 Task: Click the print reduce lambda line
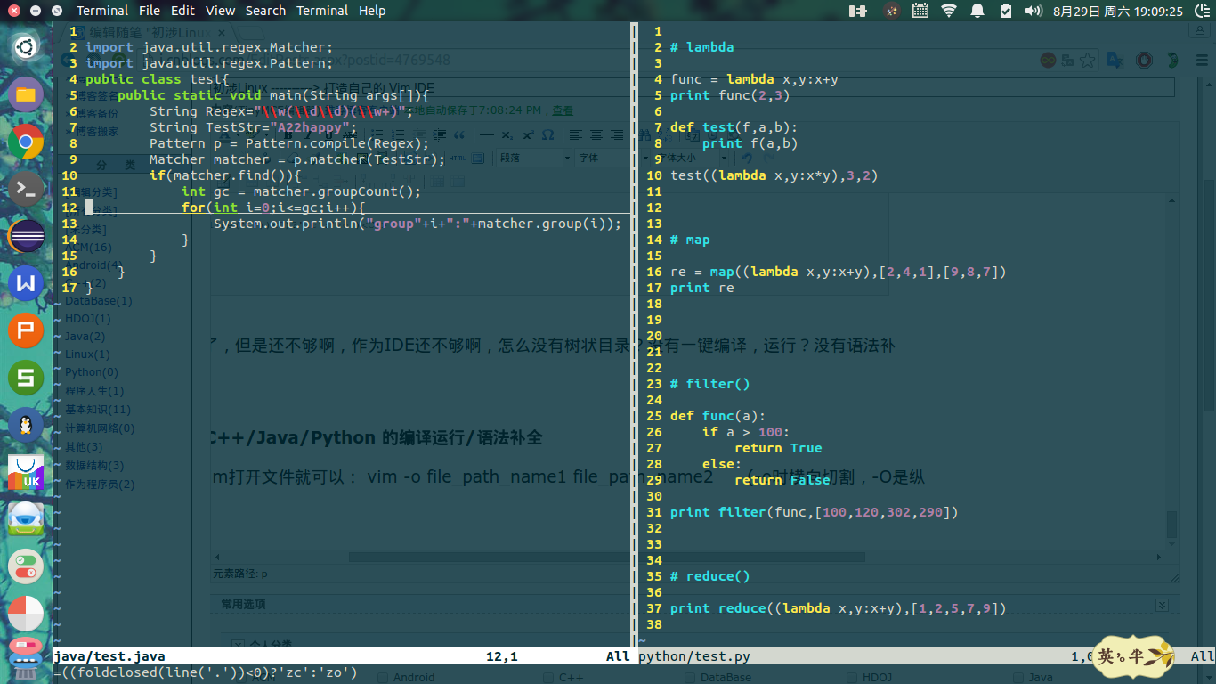839,608
